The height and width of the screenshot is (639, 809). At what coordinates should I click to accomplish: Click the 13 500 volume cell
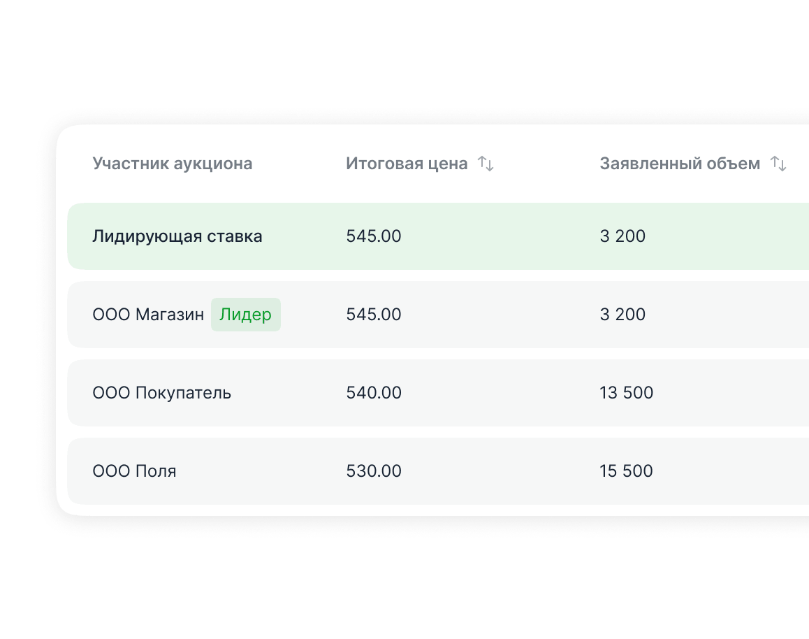(x=626, y=393)
